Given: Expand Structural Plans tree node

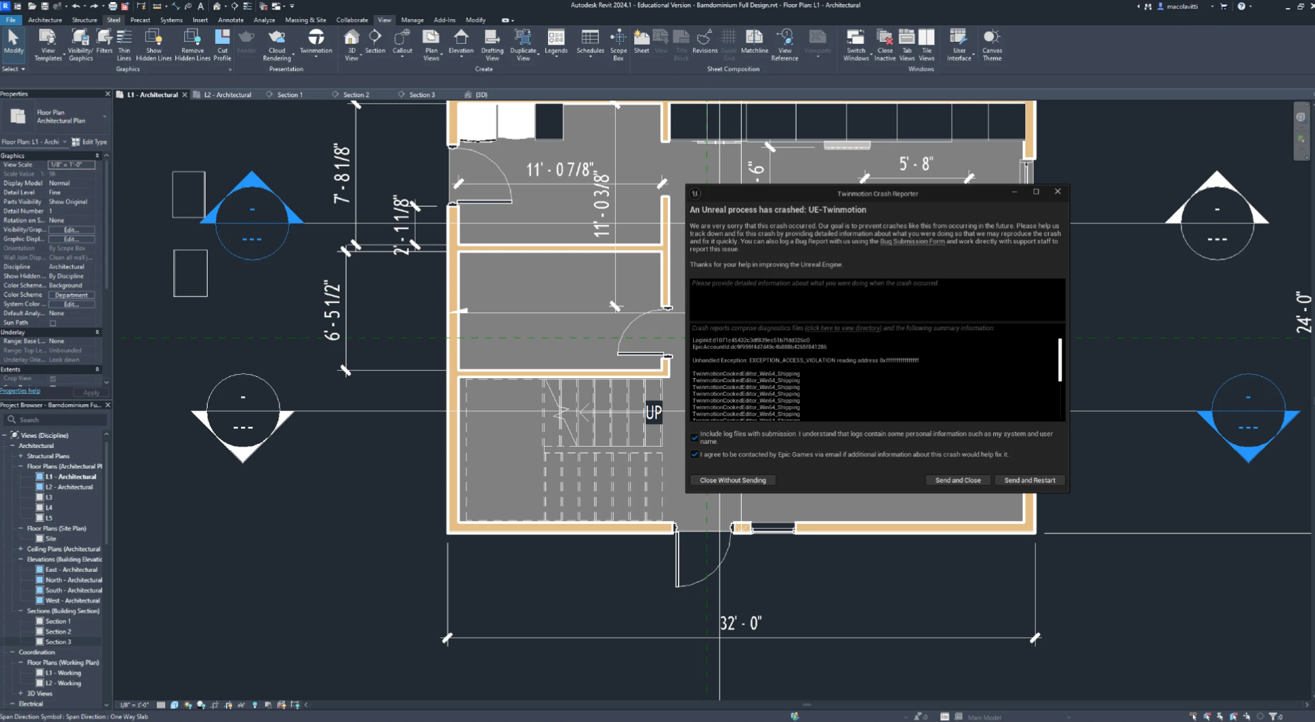Looking at the screenshot, I should coord(21,456).
